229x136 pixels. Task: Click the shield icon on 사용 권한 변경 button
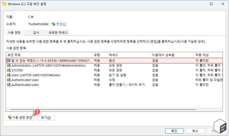10,117
